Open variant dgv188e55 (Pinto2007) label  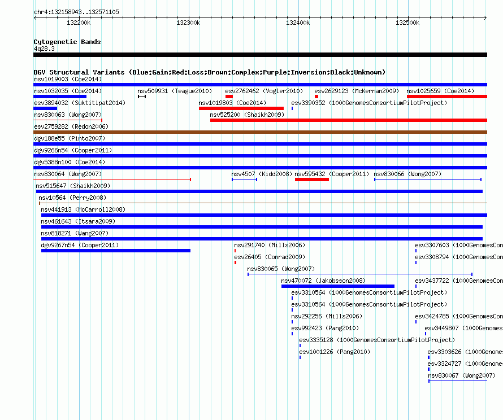[70, 138]
